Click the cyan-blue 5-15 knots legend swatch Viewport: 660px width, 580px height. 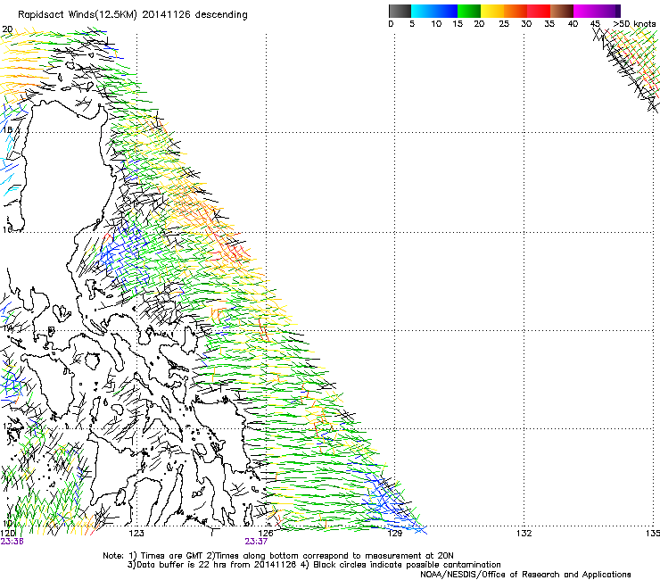[x=434, y=11]
